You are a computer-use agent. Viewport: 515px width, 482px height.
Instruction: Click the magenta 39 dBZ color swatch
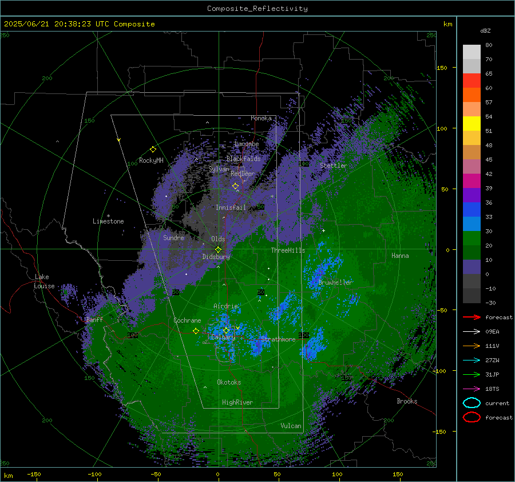click(472, 181)
